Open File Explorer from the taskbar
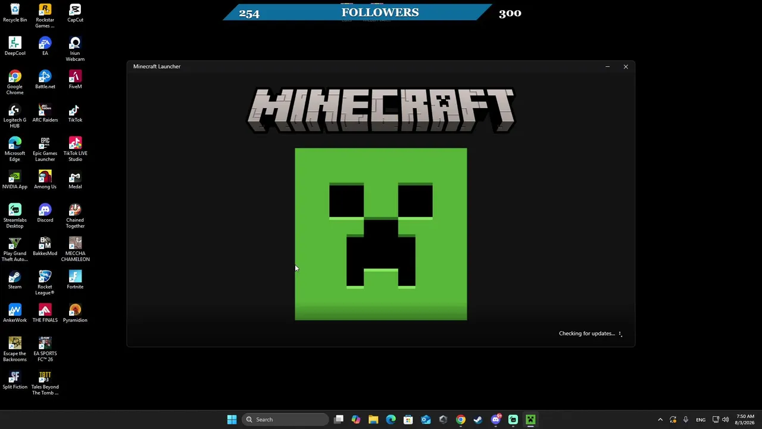The height and width of the screenshot is (429, 762). pos(373,419)
